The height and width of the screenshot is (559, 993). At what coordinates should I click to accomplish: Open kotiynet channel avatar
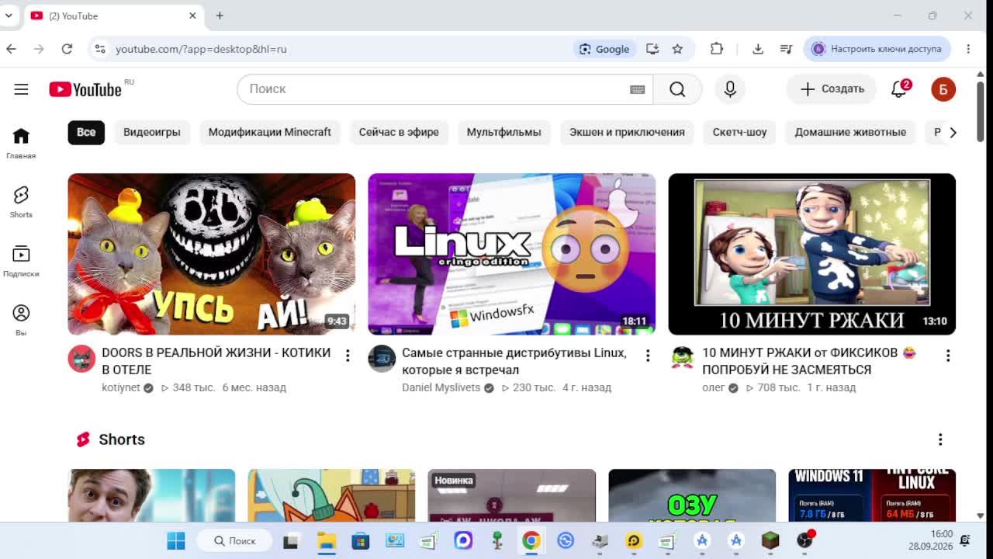(81, 359)
